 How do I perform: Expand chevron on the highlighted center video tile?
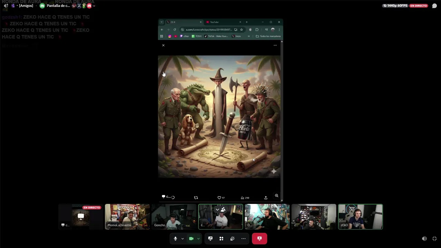point(217,209)
